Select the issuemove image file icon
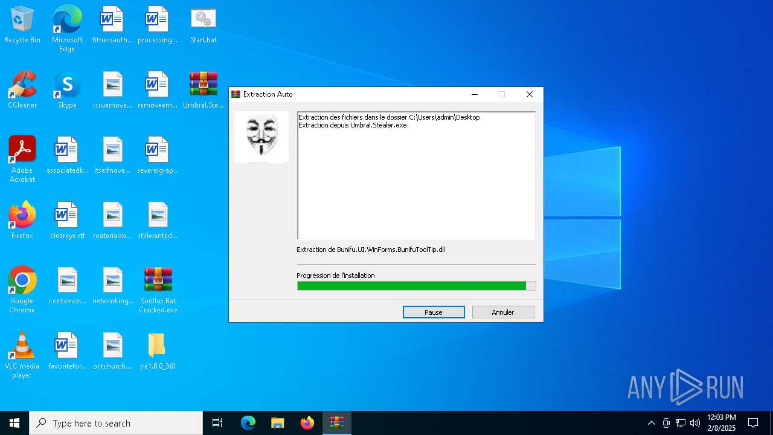 [112, 91]
